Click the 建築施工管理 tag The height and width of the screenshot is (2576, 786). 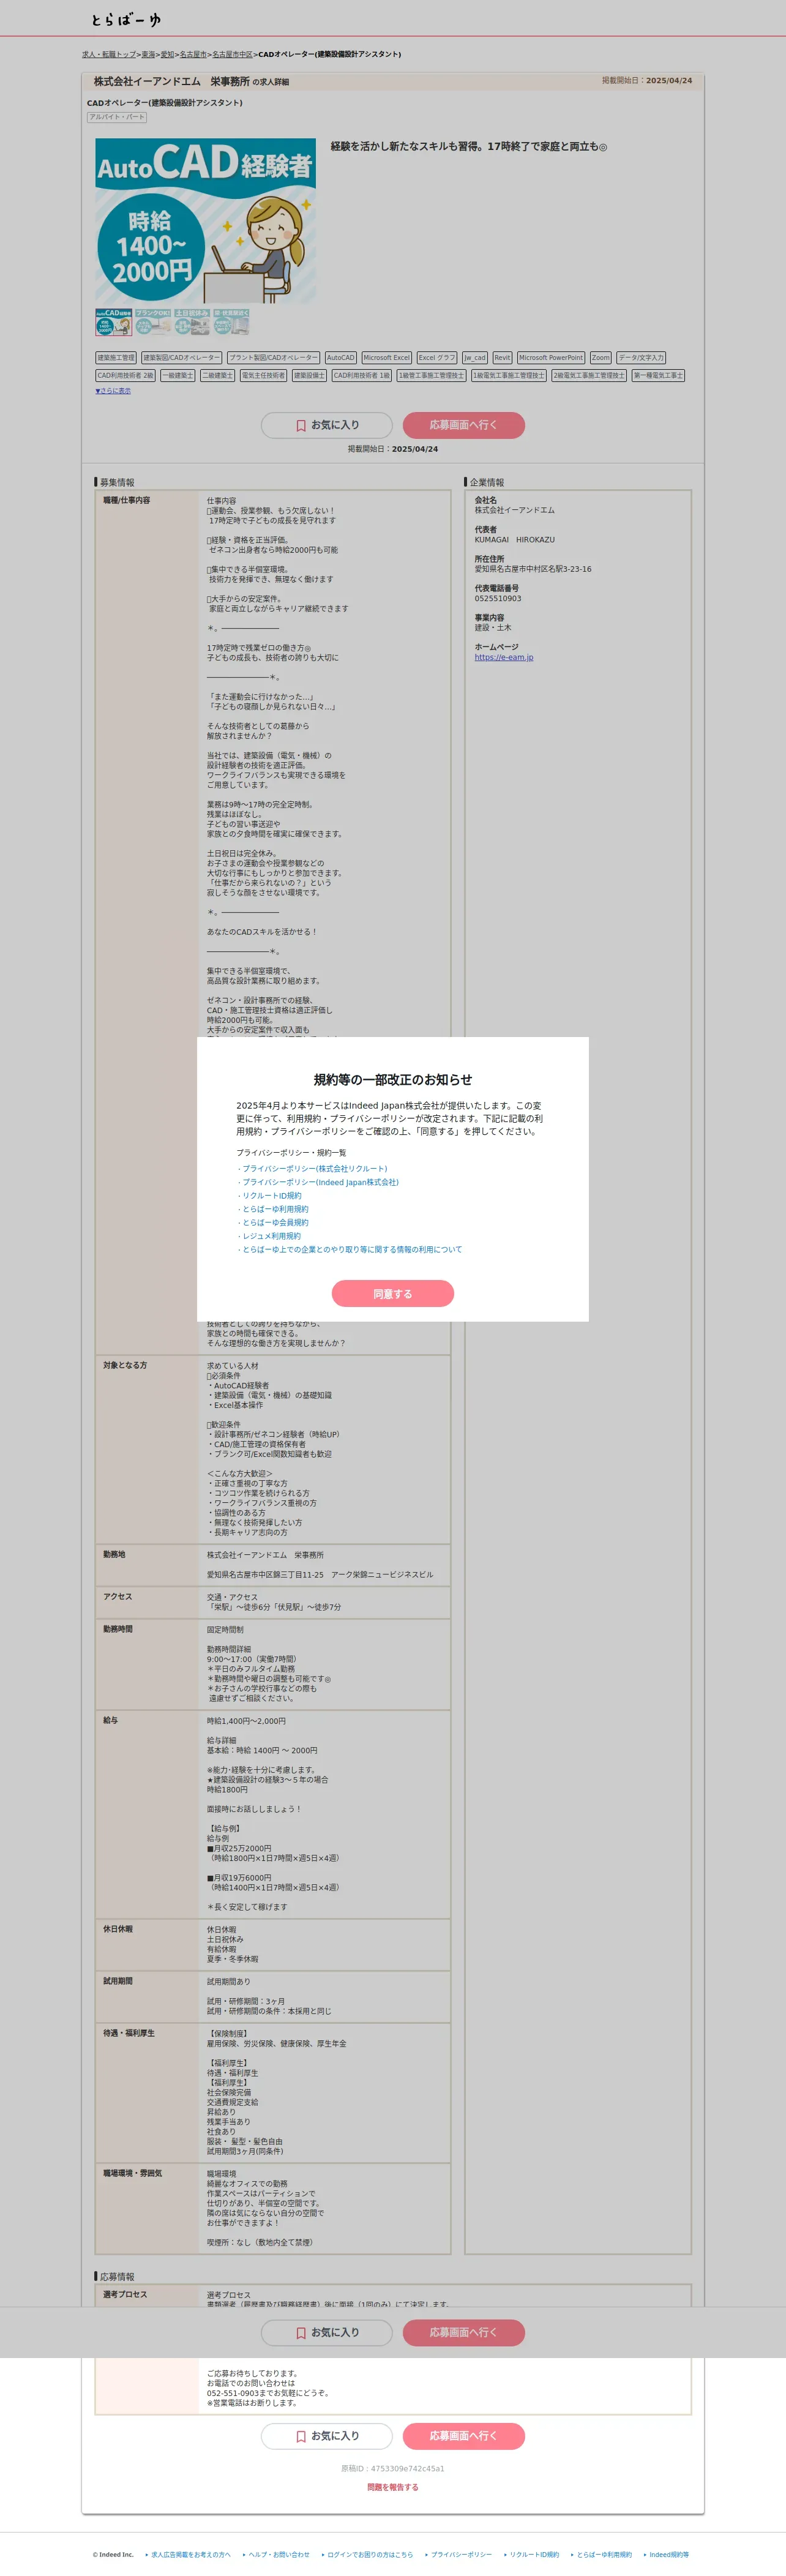tap(116, 357)
